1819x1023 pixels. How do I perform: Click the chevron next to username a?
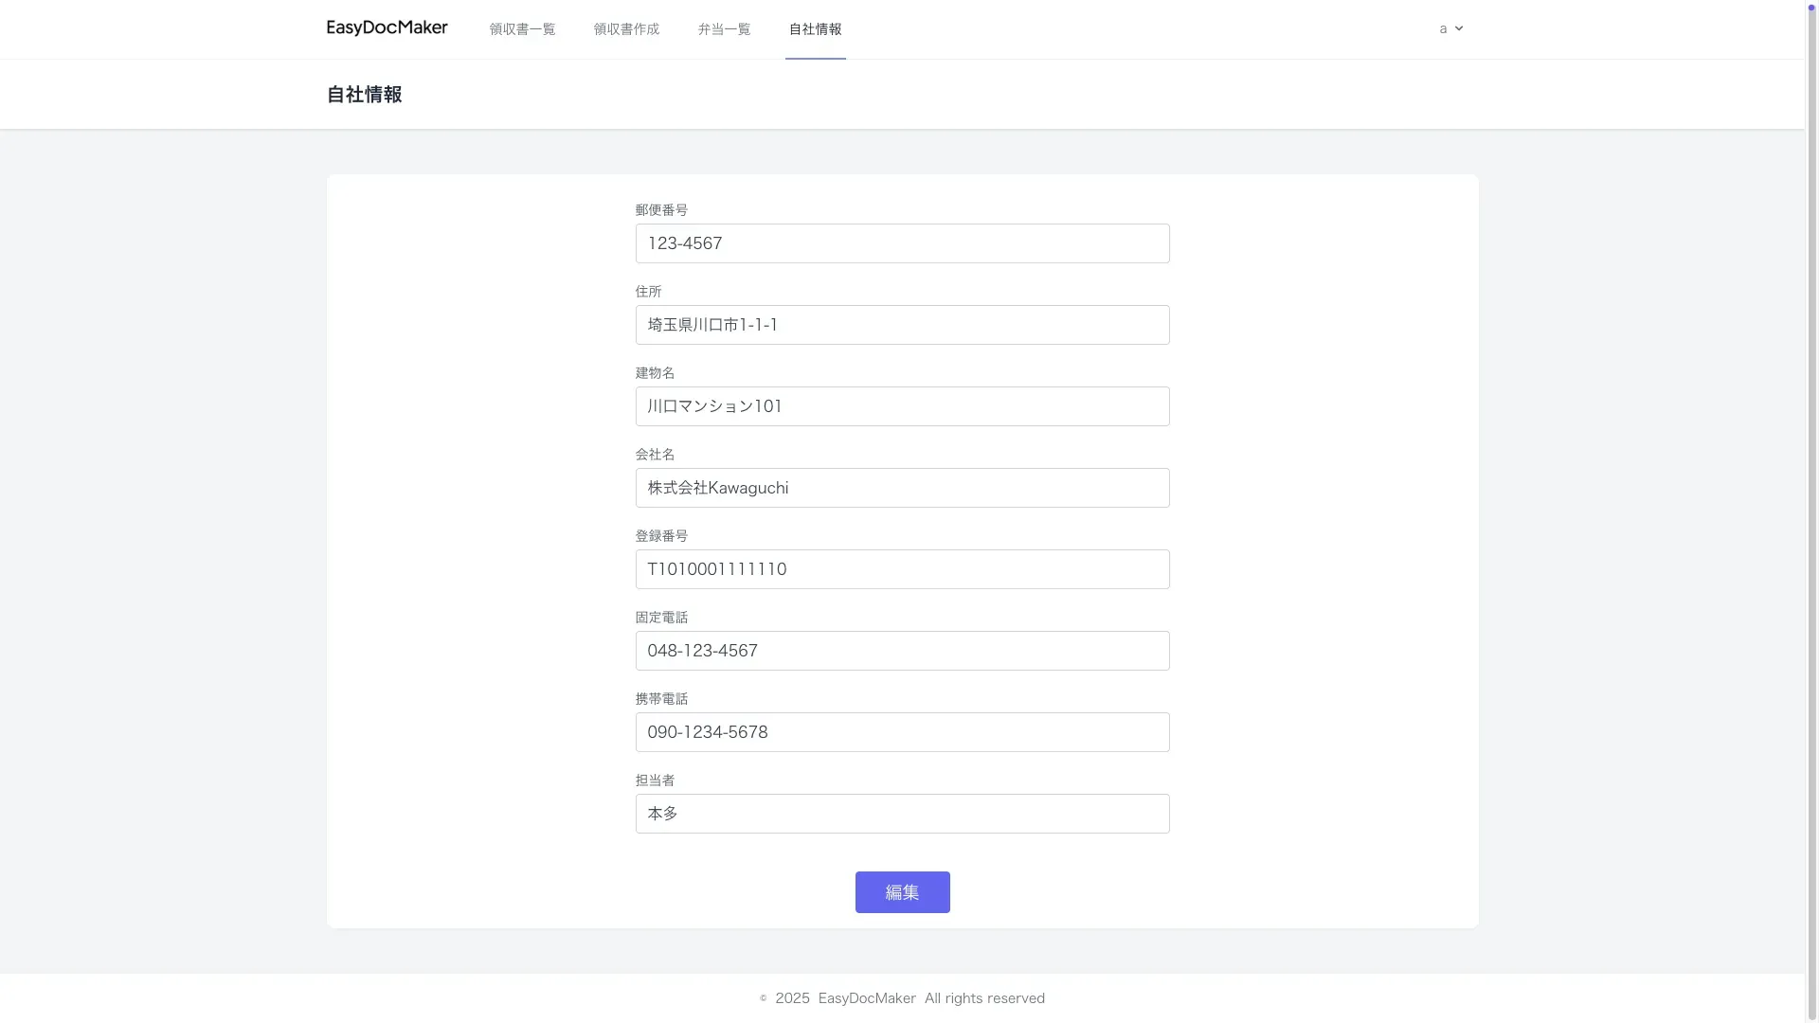point(1459,29)
